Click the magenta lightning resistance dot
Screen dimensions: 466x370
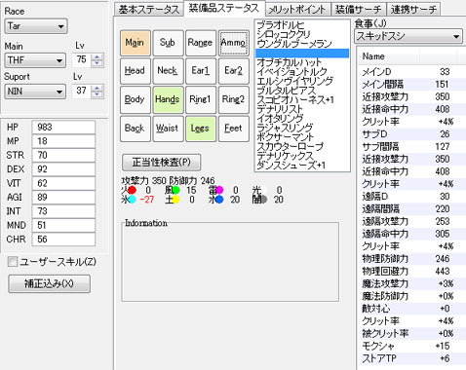click(x=219, y=190)
